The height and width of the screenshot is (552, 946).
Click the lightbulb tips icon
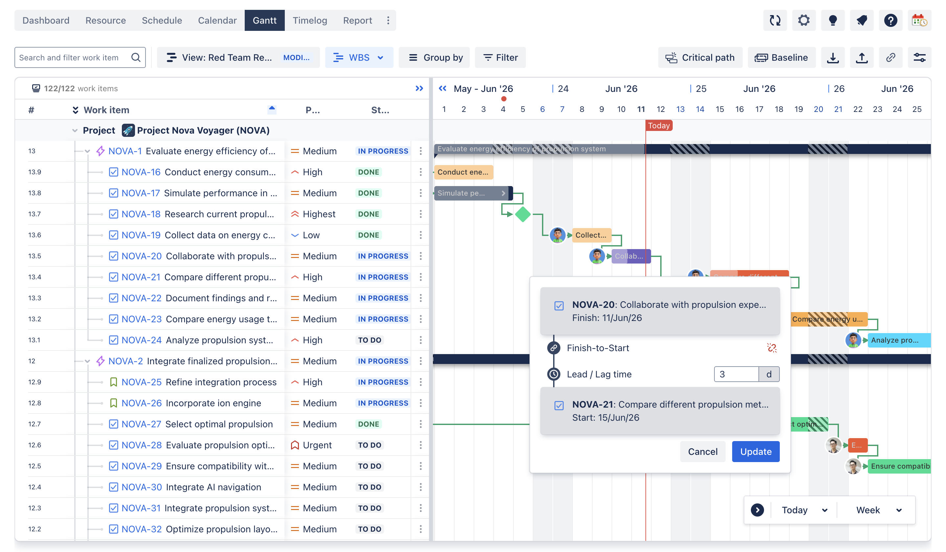click(833, 20)
